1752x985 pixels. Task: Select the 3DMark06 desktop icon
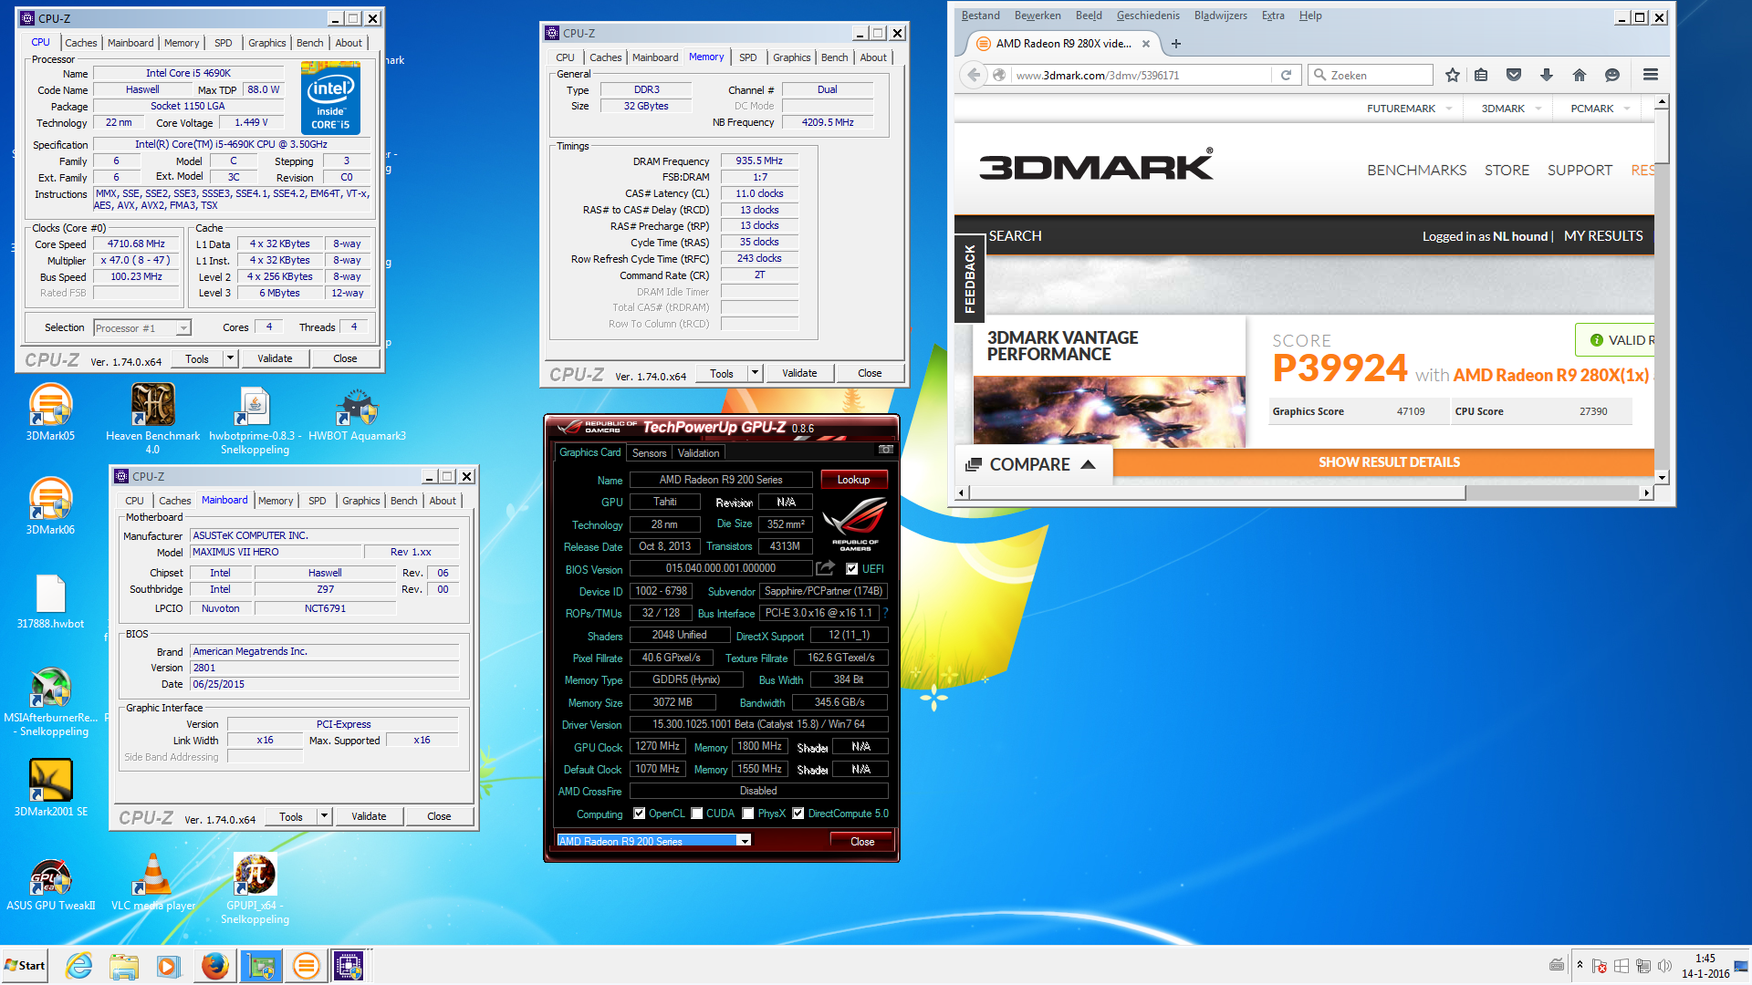pos(50,506)
